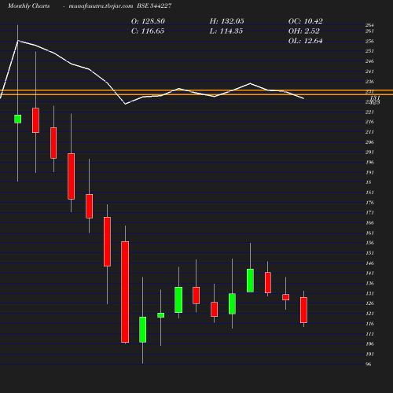This screenshot has width=393, height=393.
Task: Click the 'BSE 544227' symbol label
Action: pos(154,6)
